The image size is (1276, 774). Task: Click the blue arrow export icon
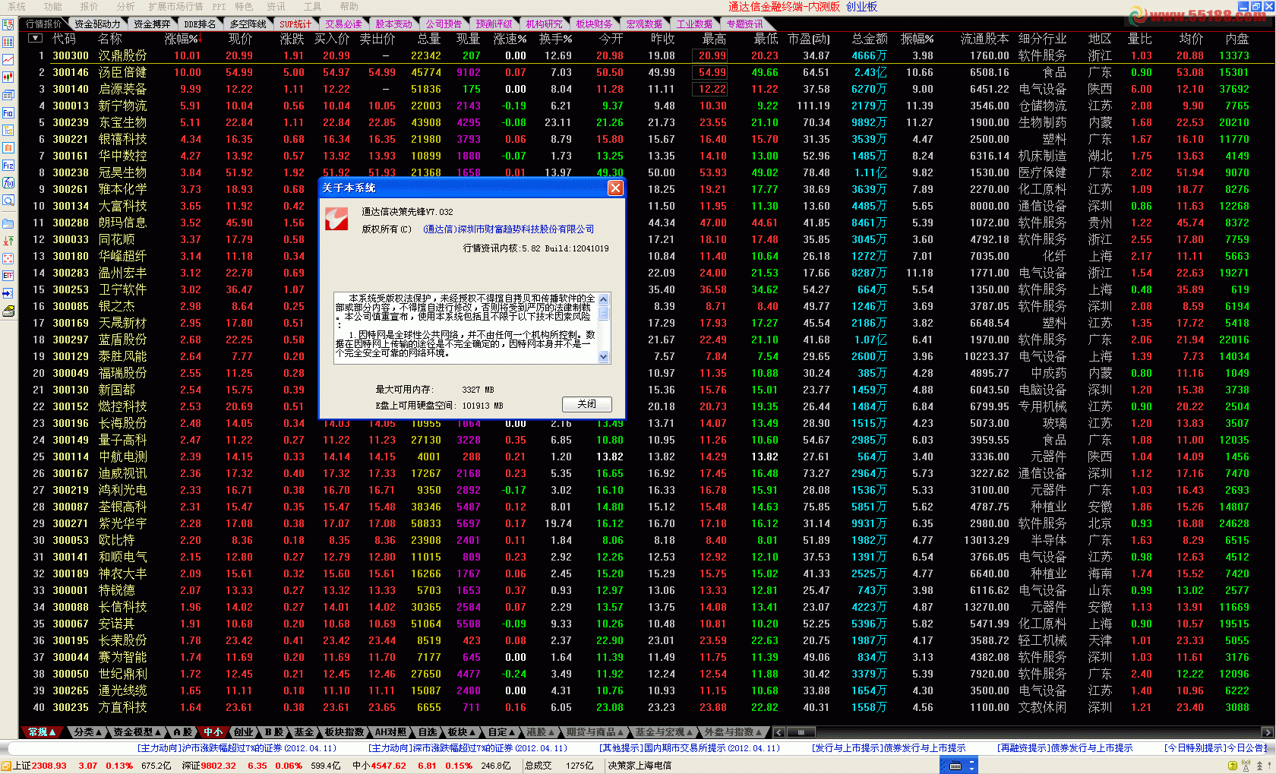pyautogui.click(x=8, y=293)
